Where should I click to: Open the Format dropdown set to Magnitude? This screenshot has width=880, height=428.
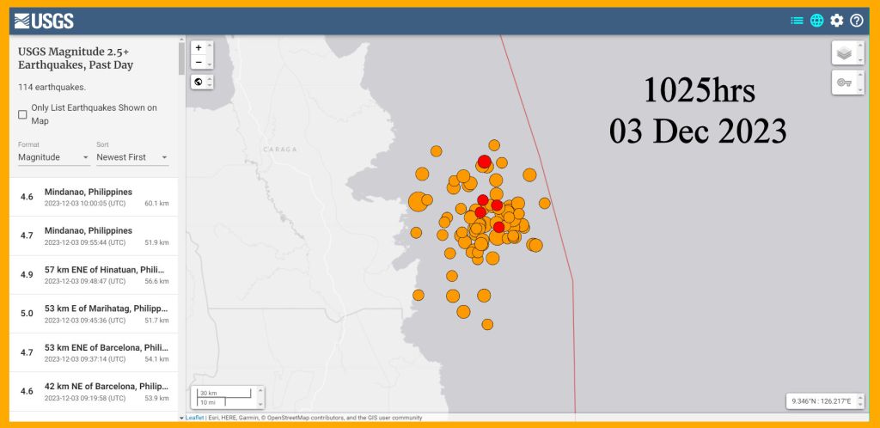[x=53, y=157]
